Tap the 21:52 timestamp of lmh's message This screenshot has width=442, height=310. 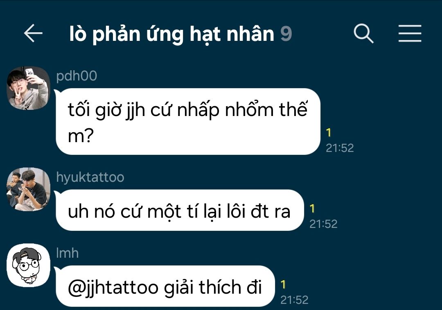point(294,300)
